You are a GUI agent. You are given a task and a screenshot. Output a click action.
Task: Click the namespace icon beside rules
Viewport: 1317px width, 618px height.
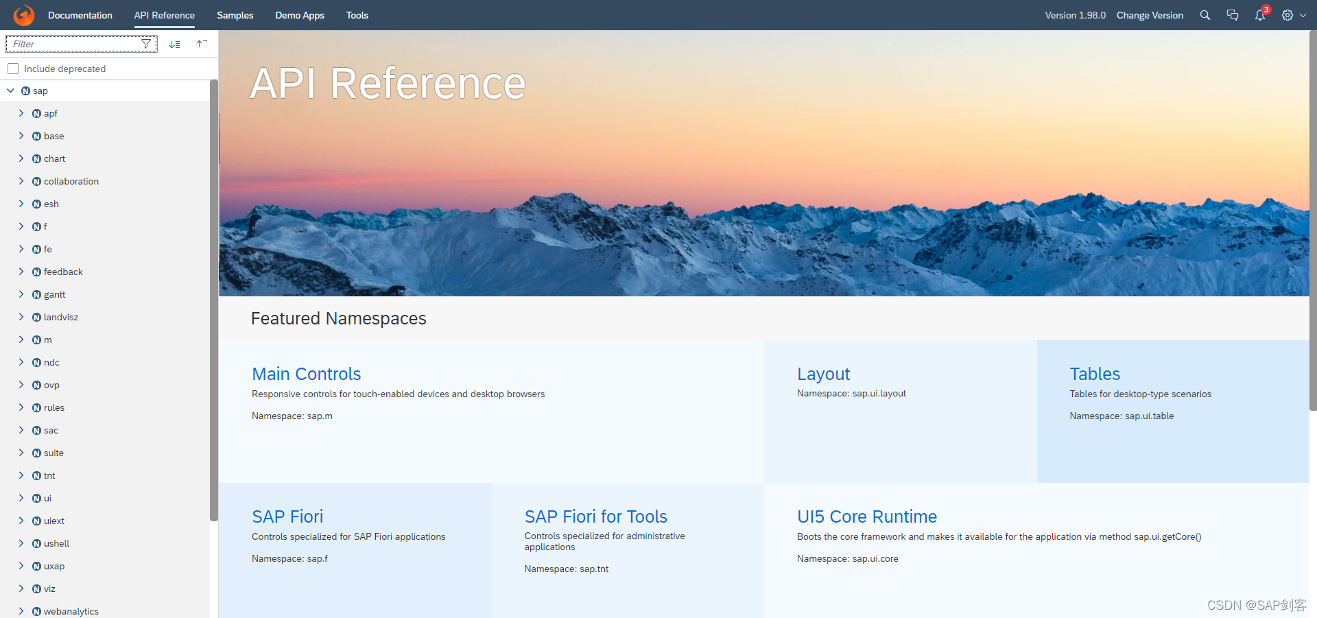click(37, 408)
